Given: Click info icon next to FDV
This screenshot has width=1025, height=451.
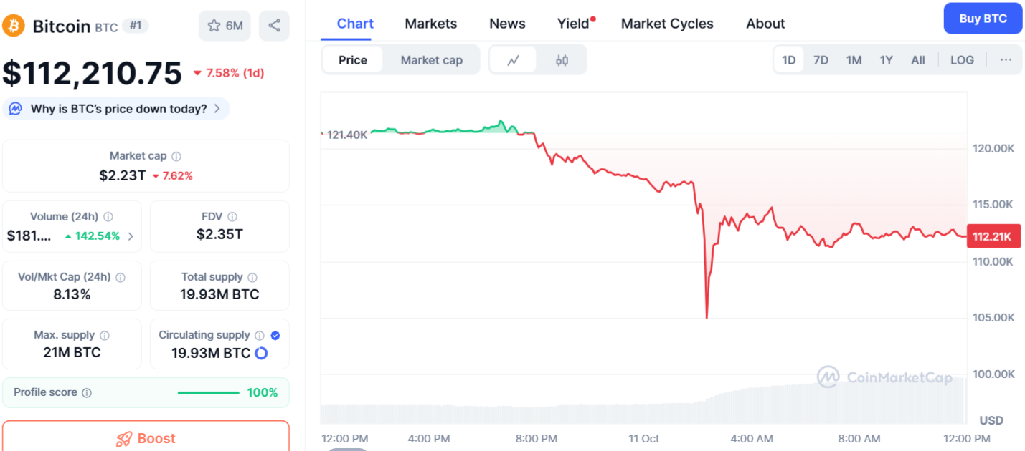Looking at the screenshot, I should [x=232, y=217].
